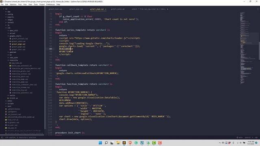260x146 pixels.
Task: Click the file icon beside statzilla_schema.sql
Action: pos(10,88)
